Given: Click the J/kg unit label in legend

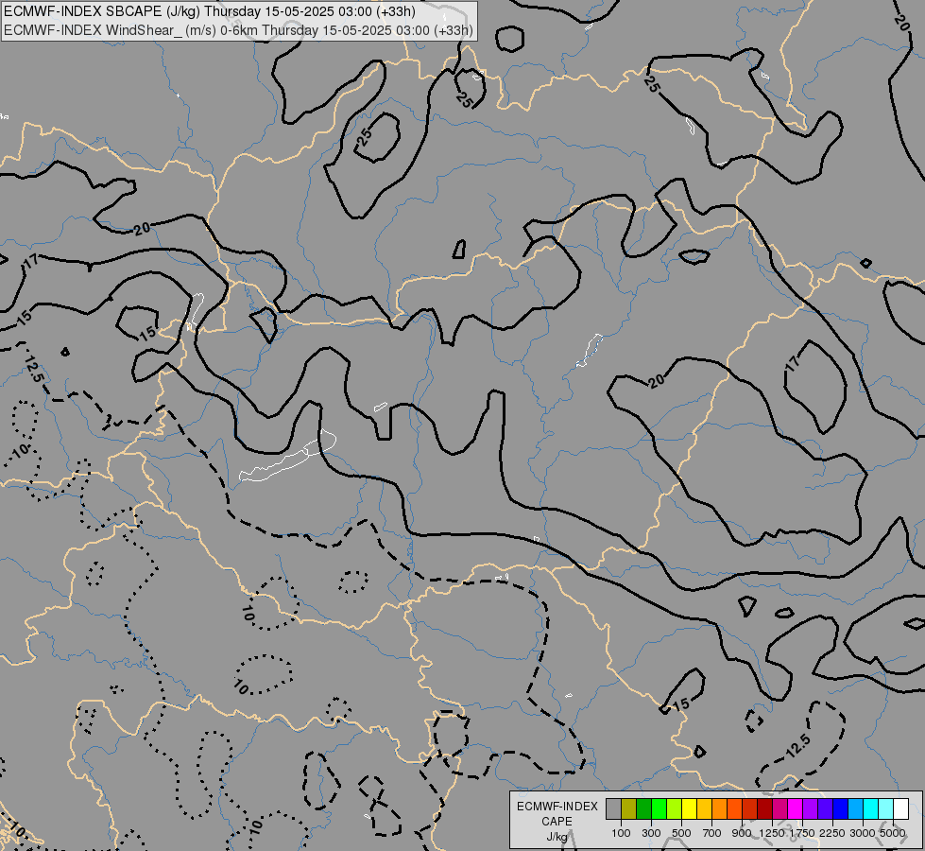Looking at the screenshot, I should pyautogui.click(x=557, y=838).
